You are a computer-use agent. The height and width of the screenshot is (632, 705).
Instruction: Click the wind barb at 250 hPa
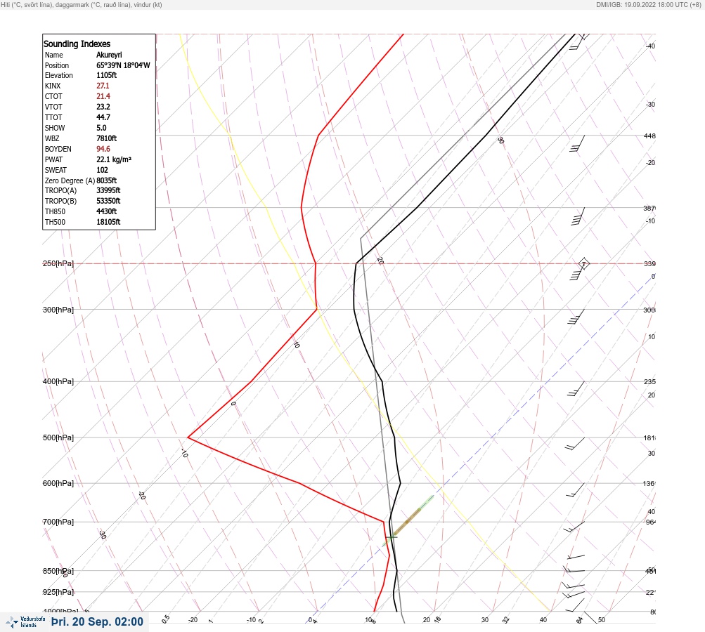point(580,269)
